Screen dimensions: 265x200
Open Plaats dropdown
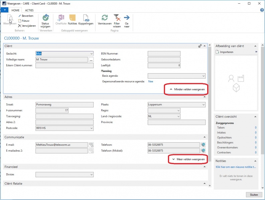point(204,105)
